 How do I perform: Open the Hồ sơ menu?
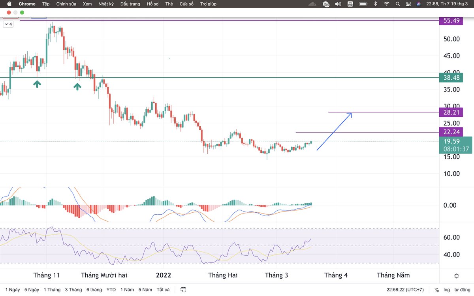152,4
